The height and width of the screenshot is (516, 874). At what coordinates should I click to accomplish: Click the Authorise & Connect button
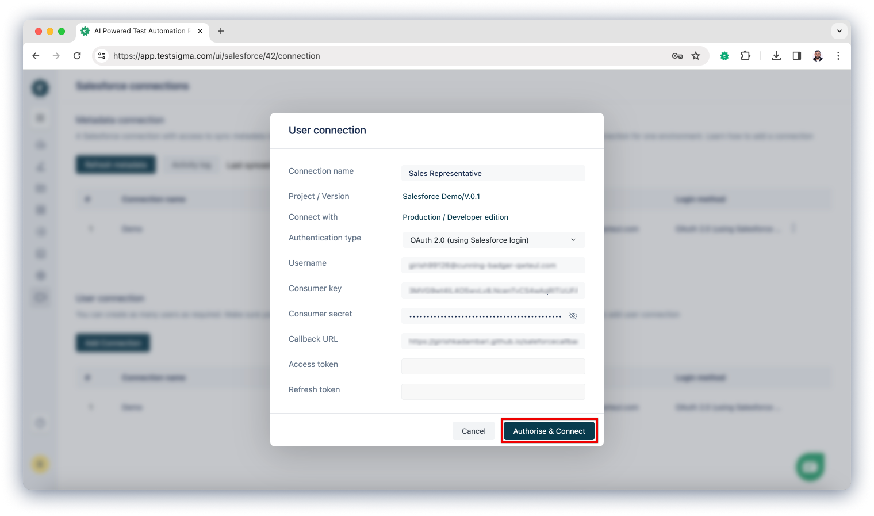click(x=549, y=431)
